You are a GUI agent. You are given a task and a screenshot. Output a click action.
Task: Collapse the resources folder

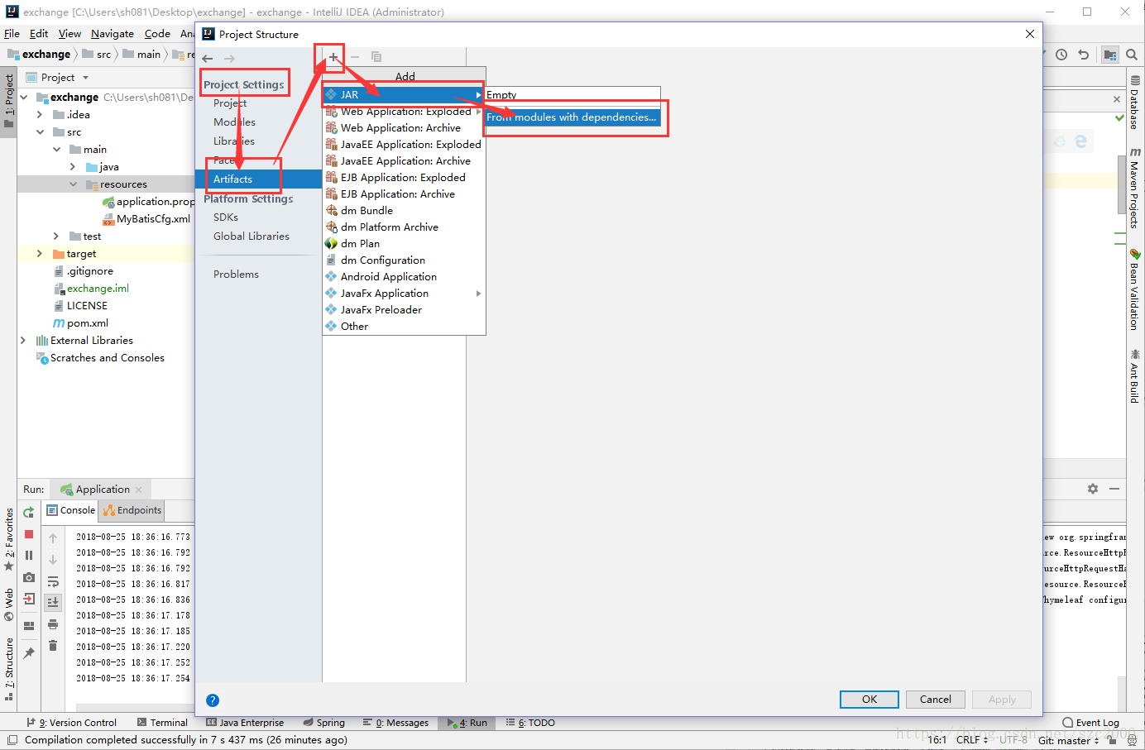coord(73,184)
